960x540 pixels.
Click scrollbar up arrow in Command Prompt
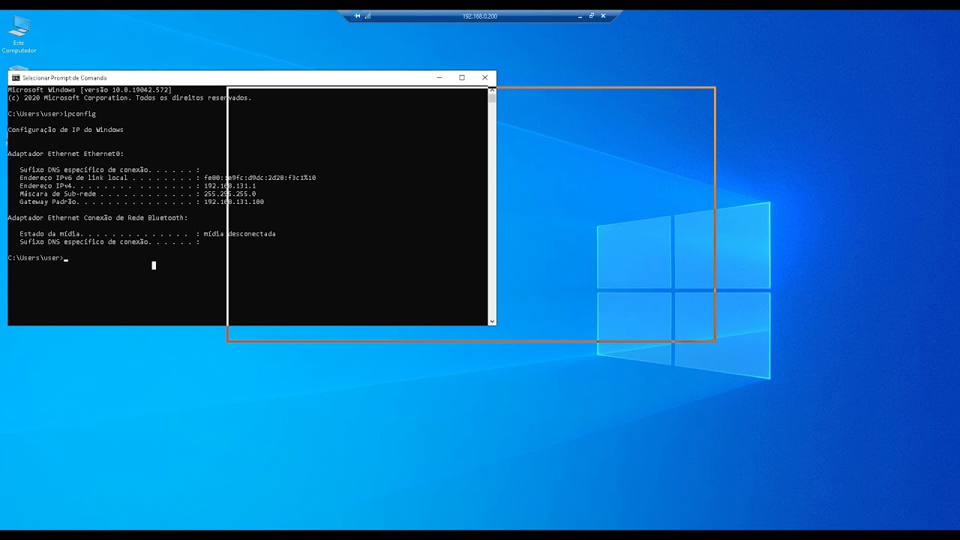[x=492, y=89]
